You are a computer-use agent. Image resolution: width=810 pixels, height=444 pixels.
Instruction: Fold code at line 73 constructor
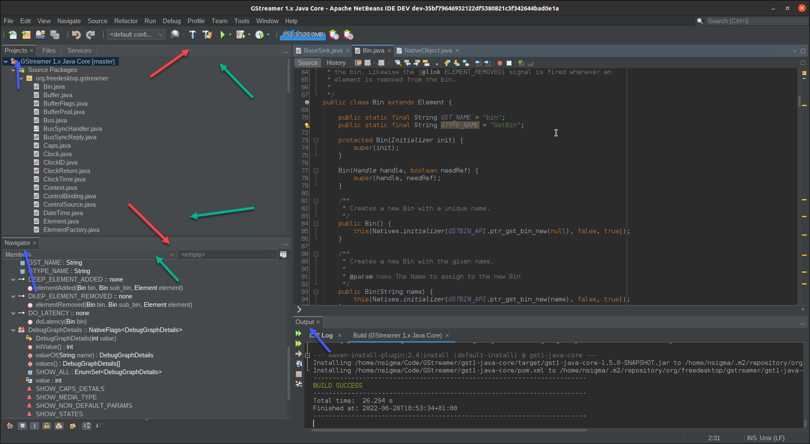(316, 140)
